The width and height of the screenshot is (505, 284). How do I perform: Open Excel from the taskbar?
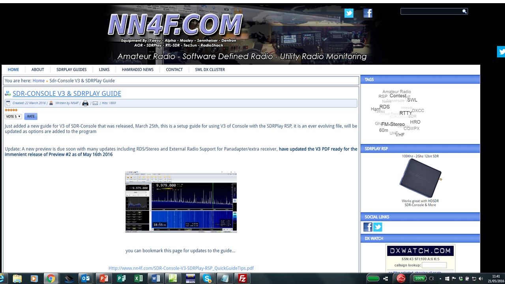click(138, 278)
